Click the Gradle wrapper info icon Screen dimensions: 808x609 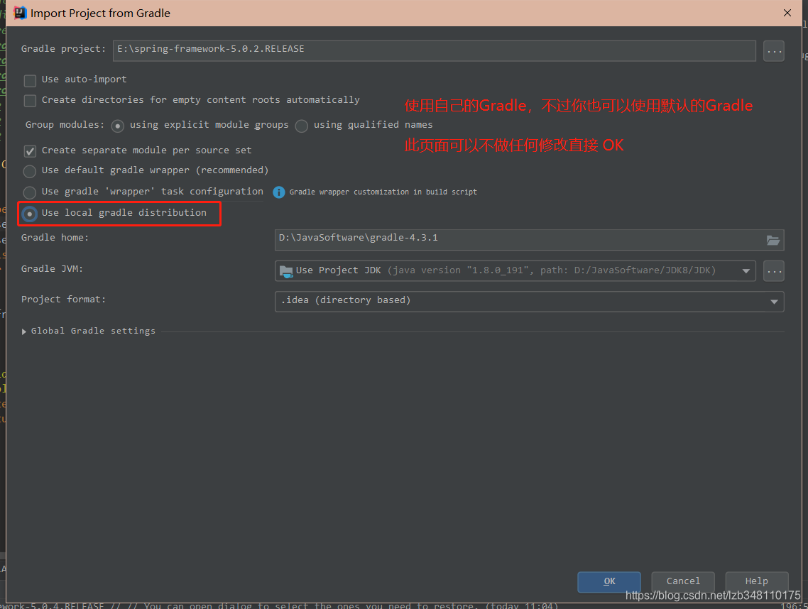click(x=279, y=192)
